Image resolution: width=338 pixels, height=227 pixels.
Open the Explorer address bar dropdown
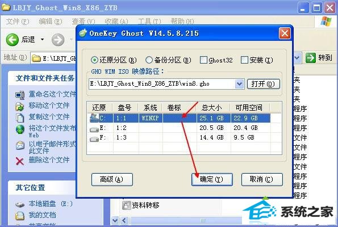click(297, 58)
